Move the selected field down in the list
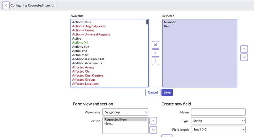The height and width of the screenshot is (137, 254). pyautogui.click(x=244, y=57)
